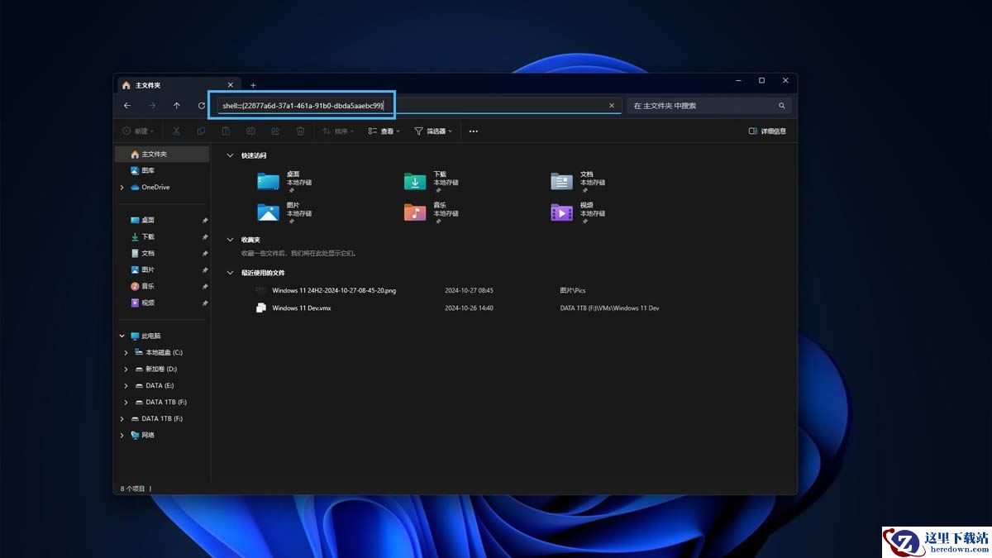992x558 pixels.
Task: Open the 查看 view dropdown
Action: click(384, 131)
